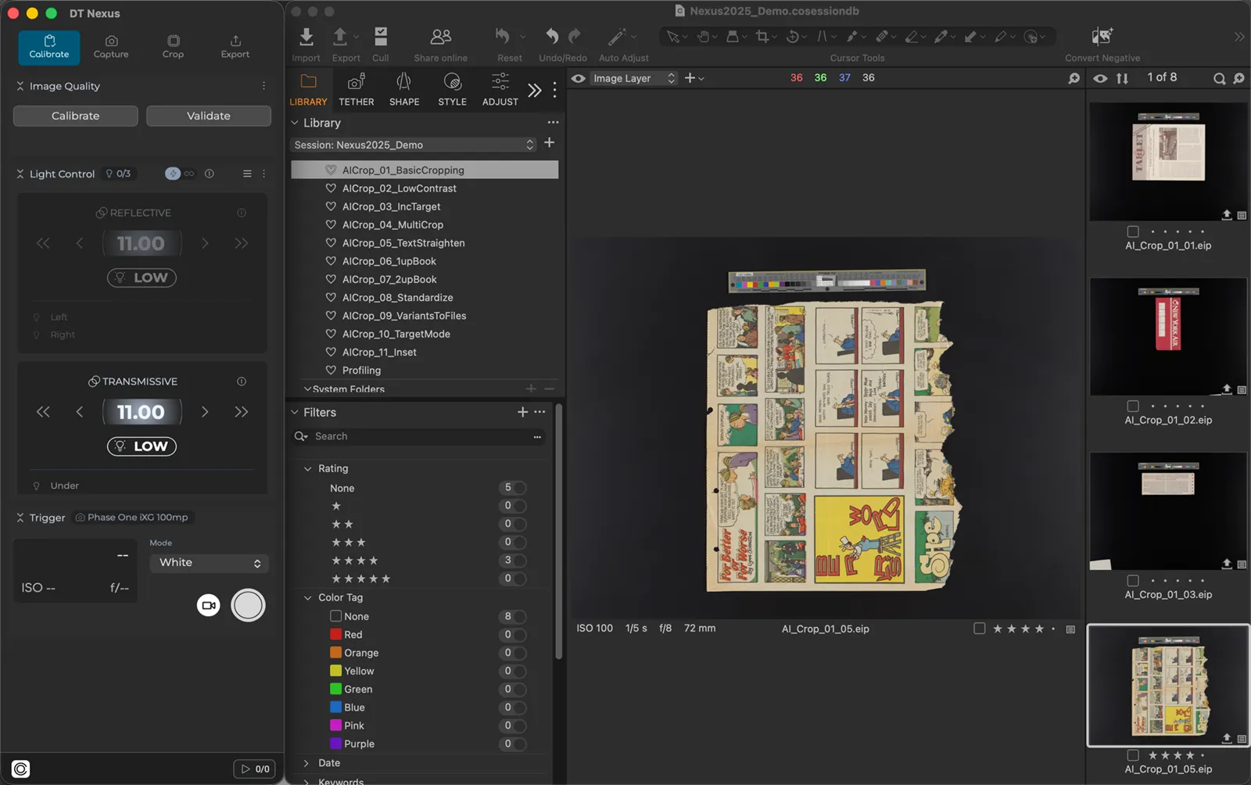The width and height of the screenshot is (1251, 785).
Task: Toggle the Image Layer visibility eye
Action: [578, 78]
